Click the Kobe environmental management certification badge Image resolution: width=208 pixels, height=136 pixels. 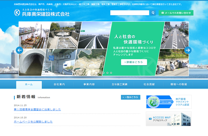[169, 102]
